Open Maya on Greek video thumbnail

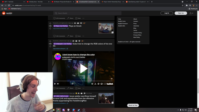click(106, 28)
